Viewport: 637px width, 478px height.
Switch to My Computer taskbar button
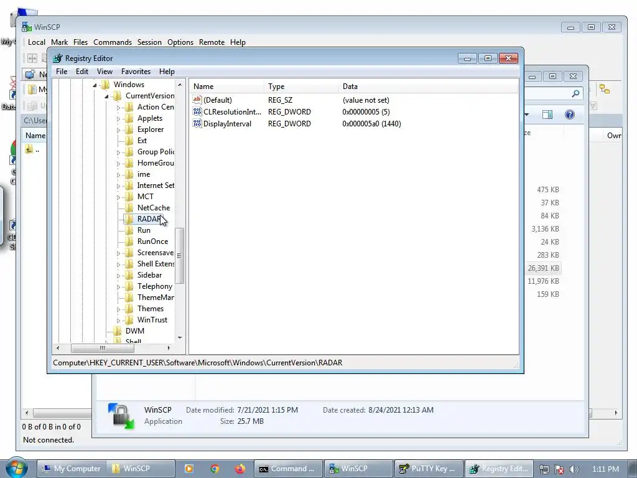coord(72,469)
